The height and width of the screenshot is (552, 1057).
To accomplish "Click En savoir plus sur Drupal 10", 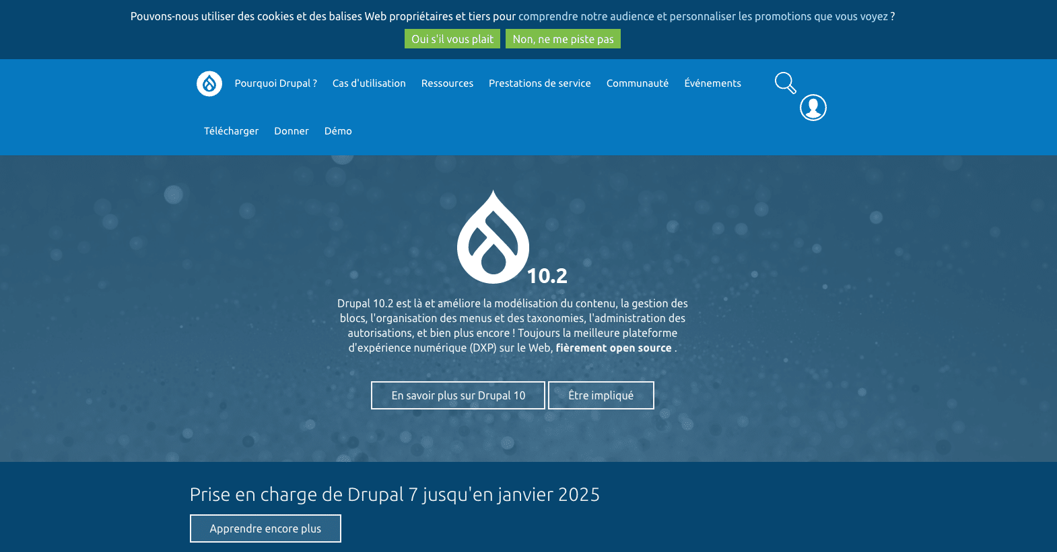I will pyautogui.click(x=458, y=395).
